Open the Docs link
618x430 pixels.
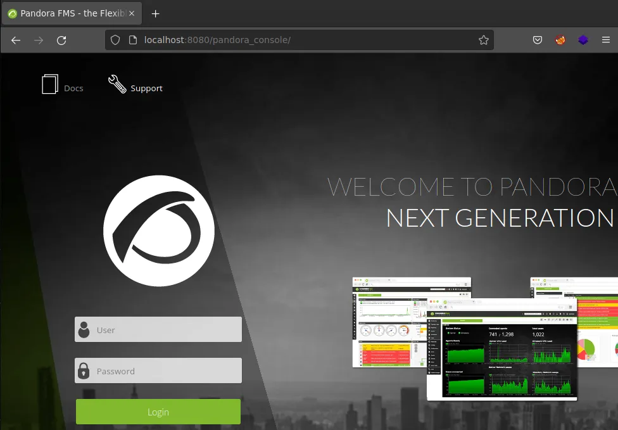(x=73, y=88)
